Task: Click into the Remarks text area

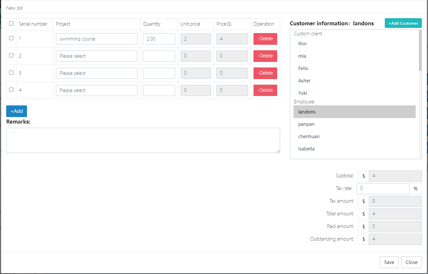Action: (x=143, y=140)
